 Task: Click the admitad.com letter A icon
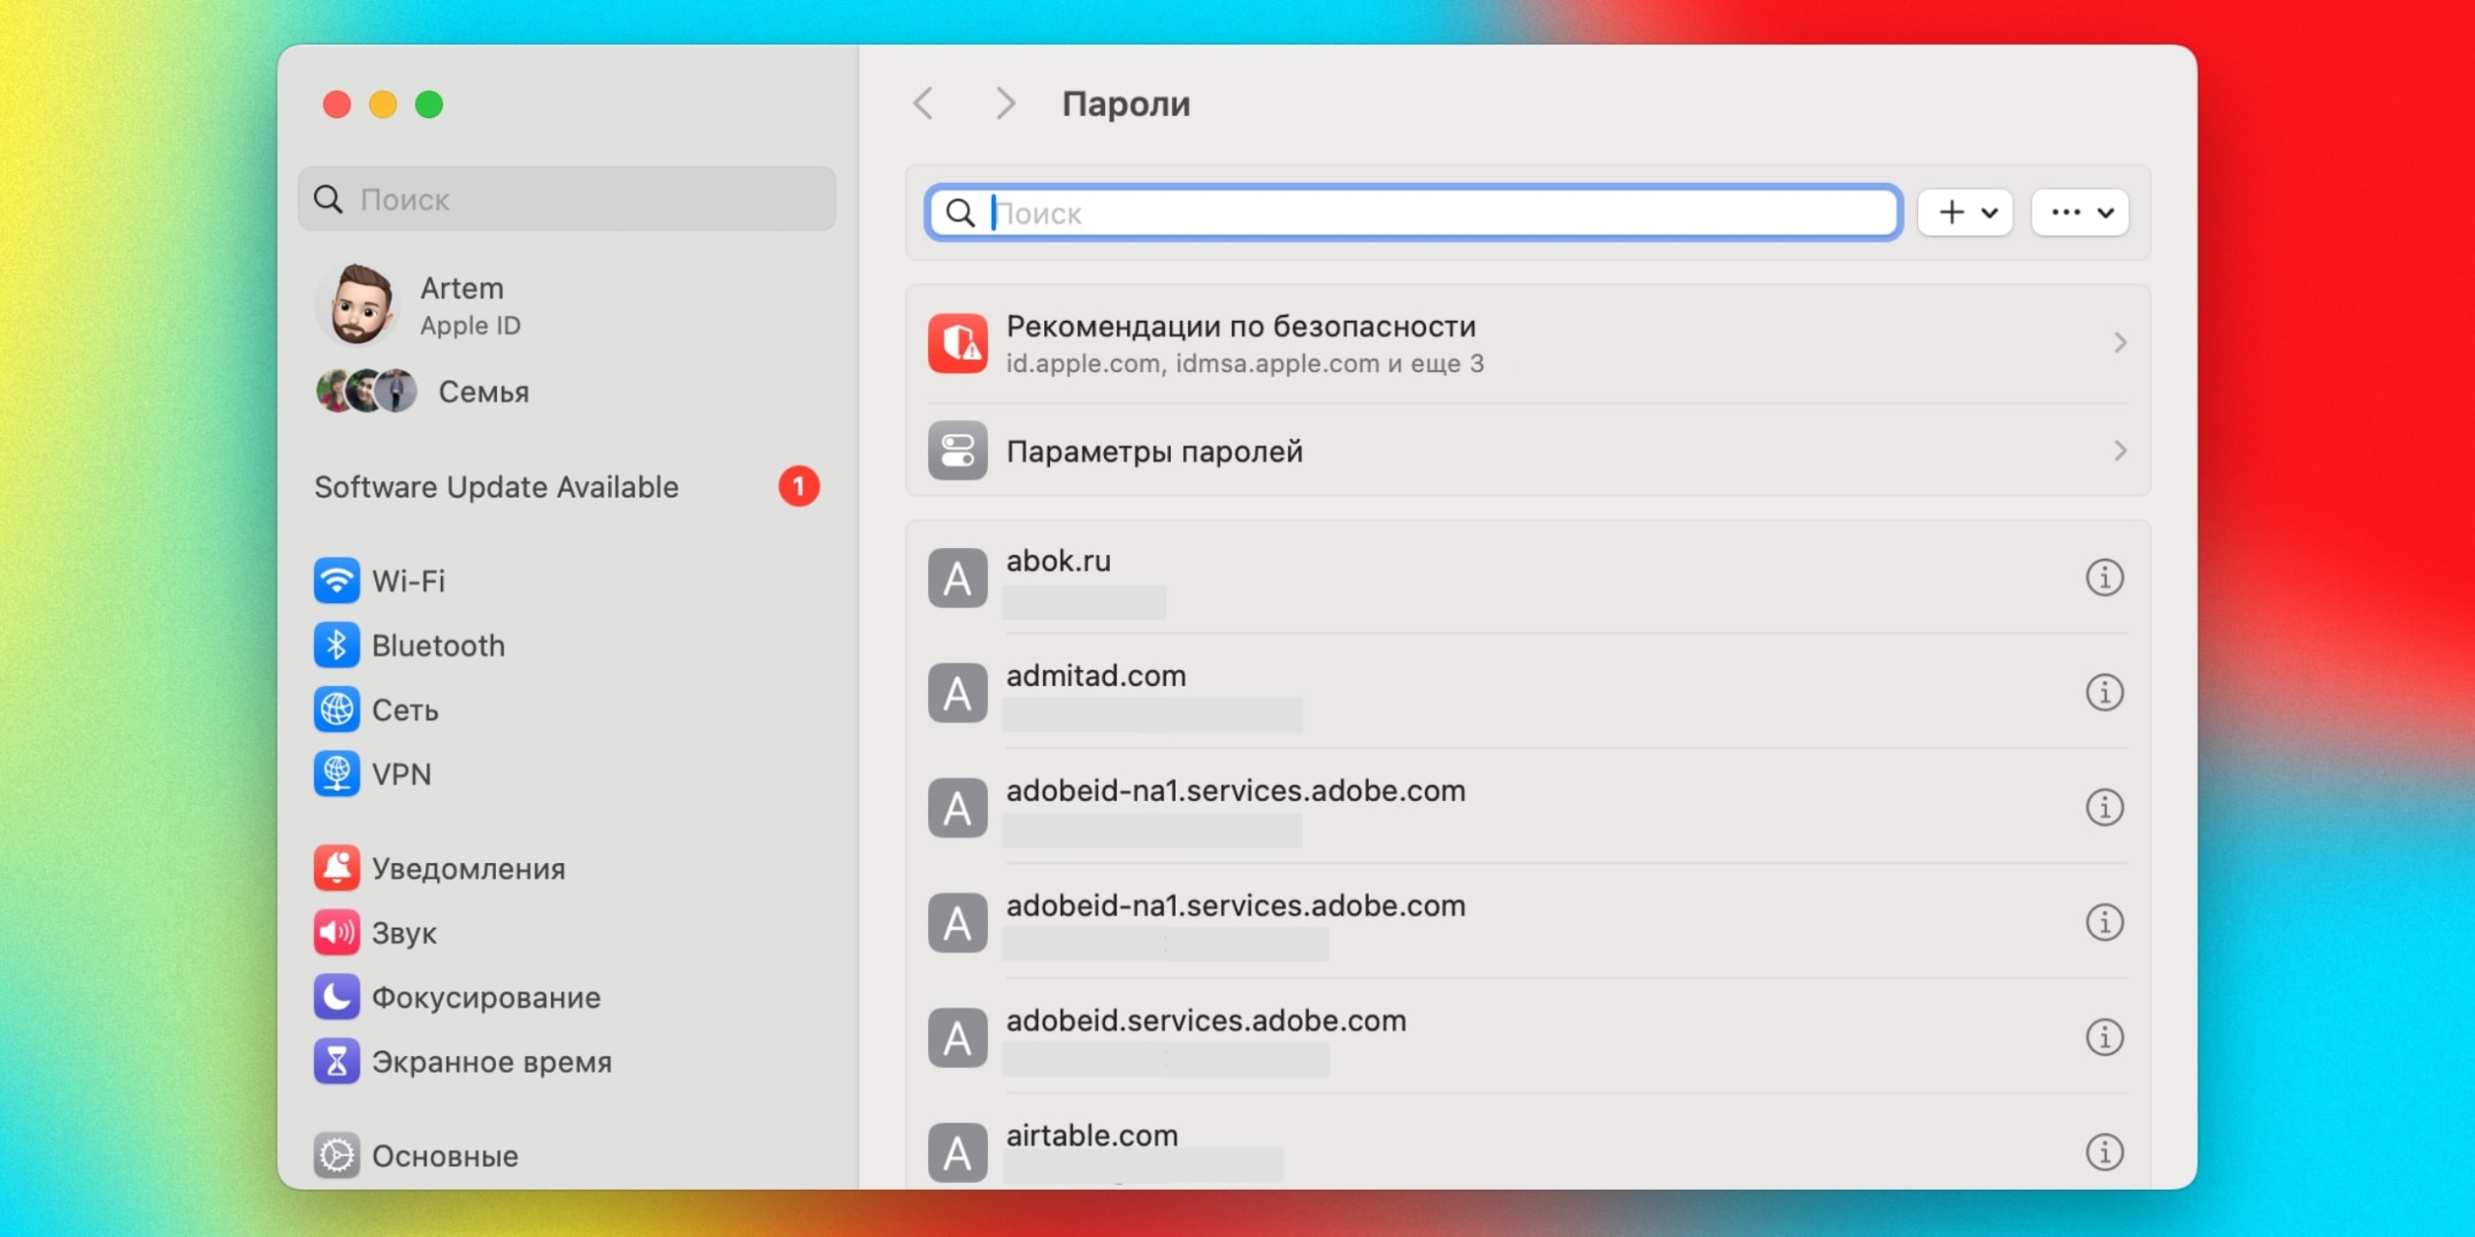point(957,693)
